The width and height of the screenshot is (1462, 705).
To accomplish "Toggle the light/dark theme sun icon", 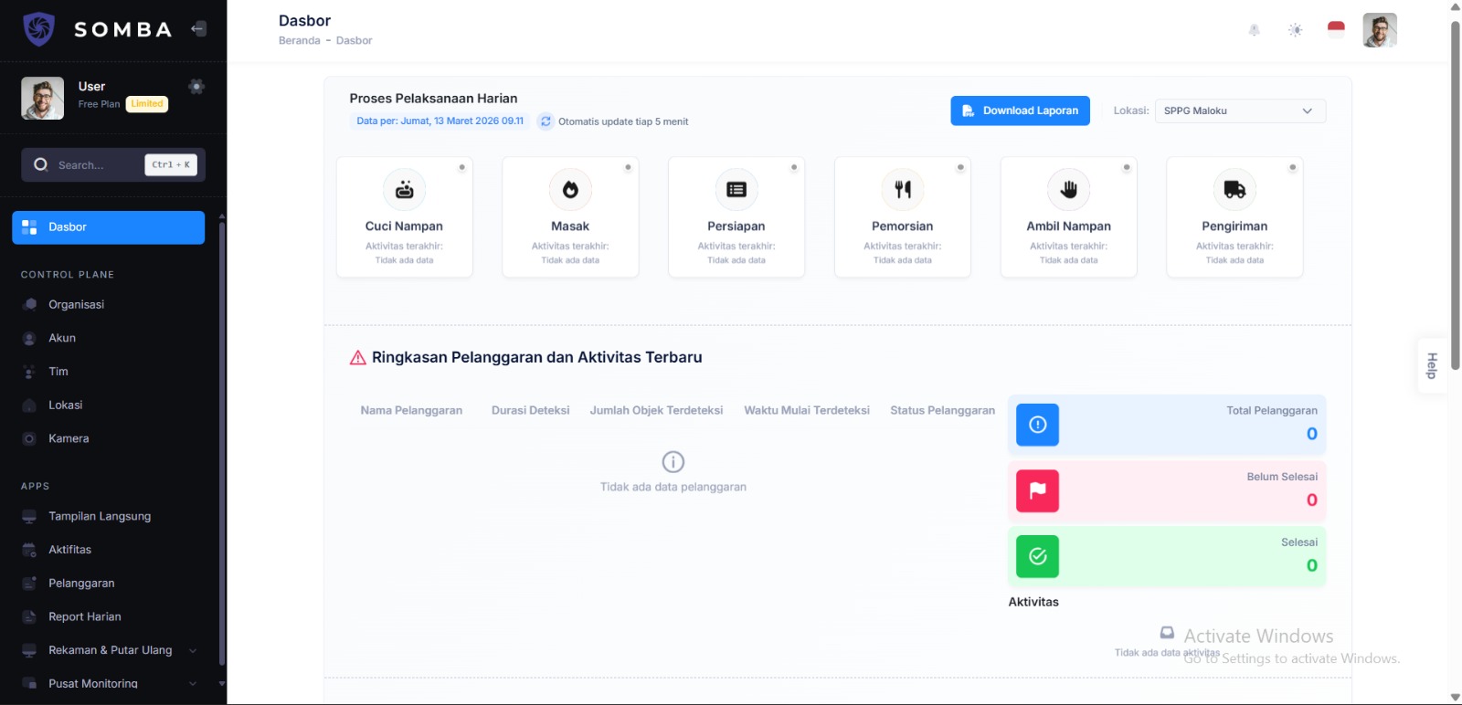I will pos(1295,30).
